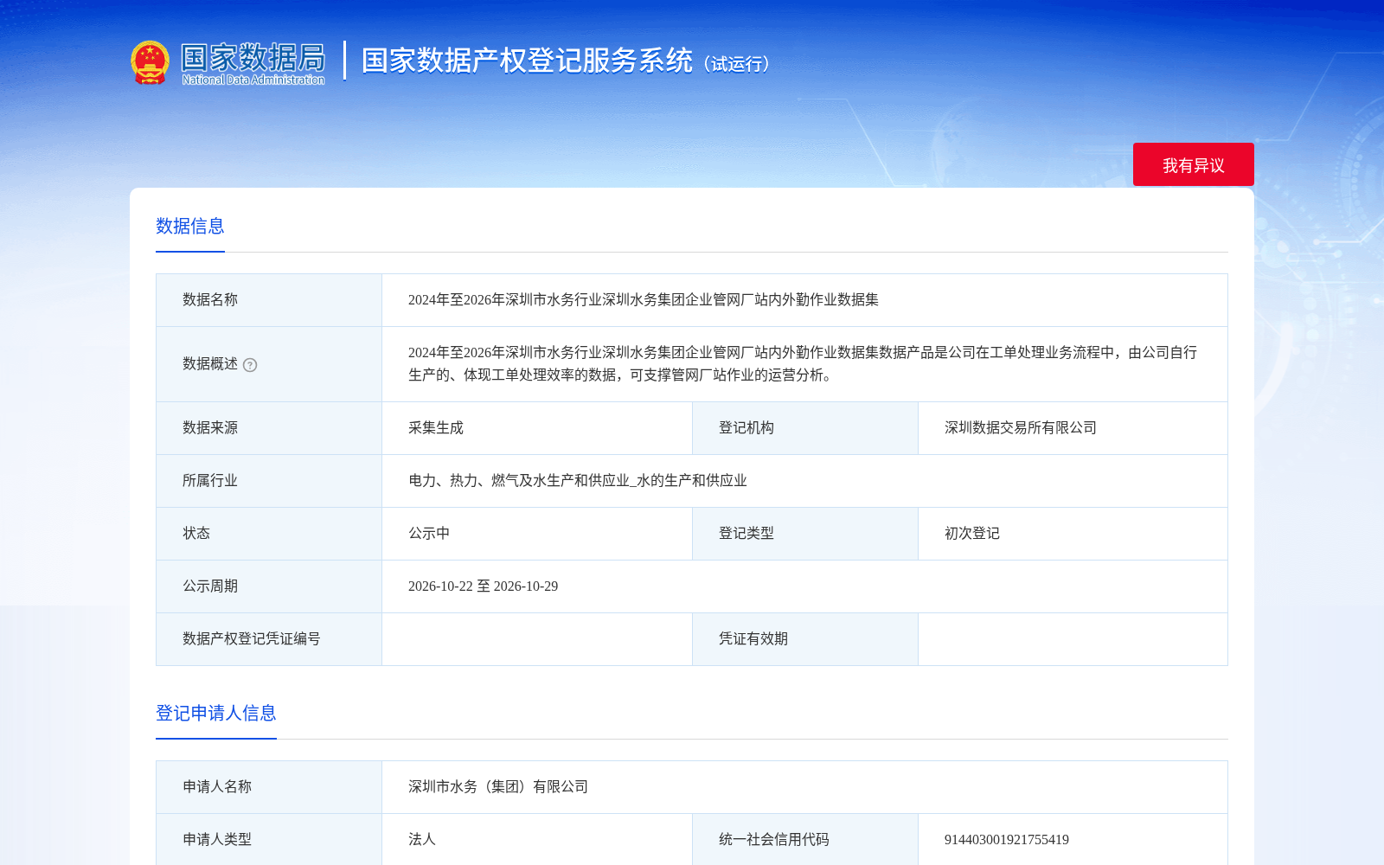Click the 所属行业 label cell
Screen dimensions: 1384x865
pos(269,481)
